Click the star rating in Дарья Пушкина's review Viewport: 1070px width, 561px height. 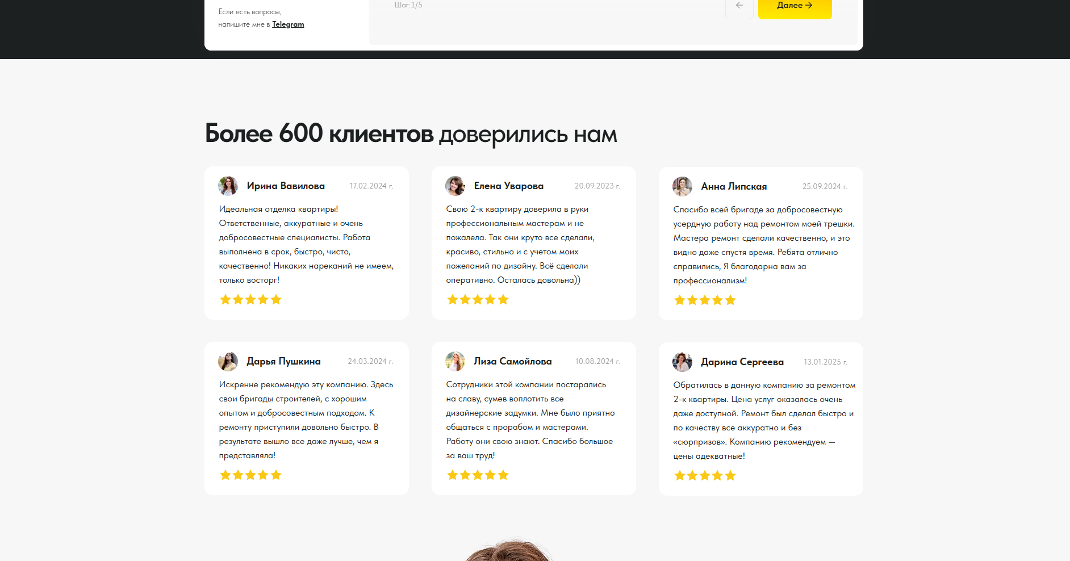coord(250,475)
